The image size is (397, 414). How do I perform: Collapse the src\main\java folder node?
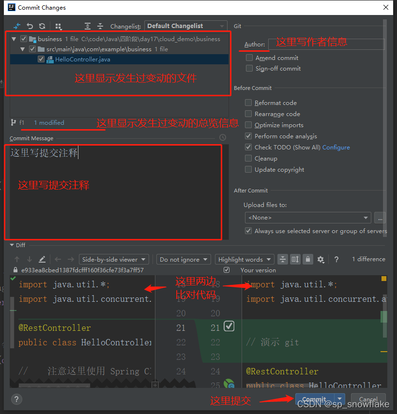click(22, 49)
